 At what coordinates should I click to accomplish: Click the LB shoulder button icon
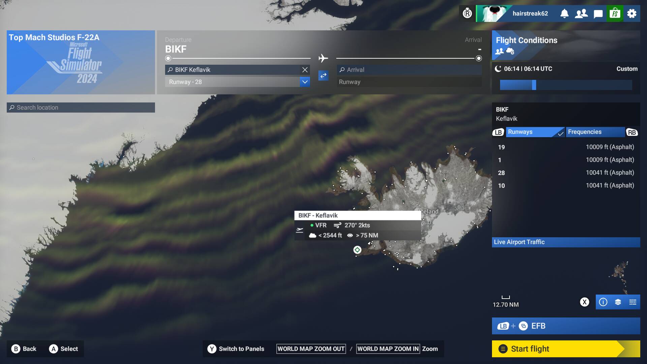498,132
